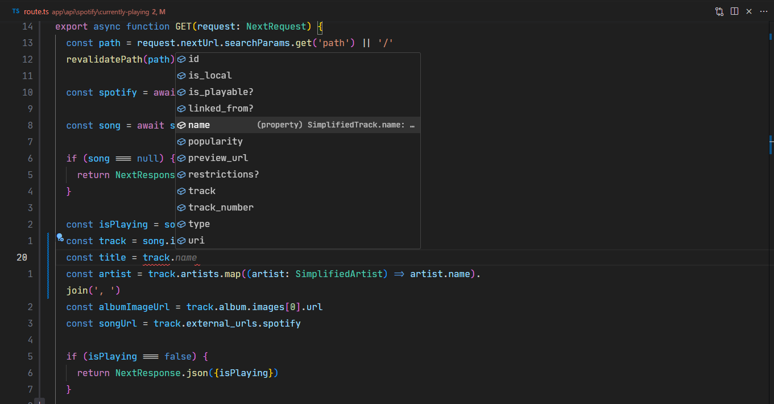Select the route.ts tab title

click(x=36, y=11)
